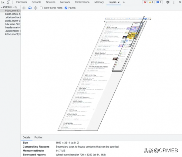This screenshot has height=157, width=182.
Task: Click the blue issues counter badge
Action: [159, 2]
